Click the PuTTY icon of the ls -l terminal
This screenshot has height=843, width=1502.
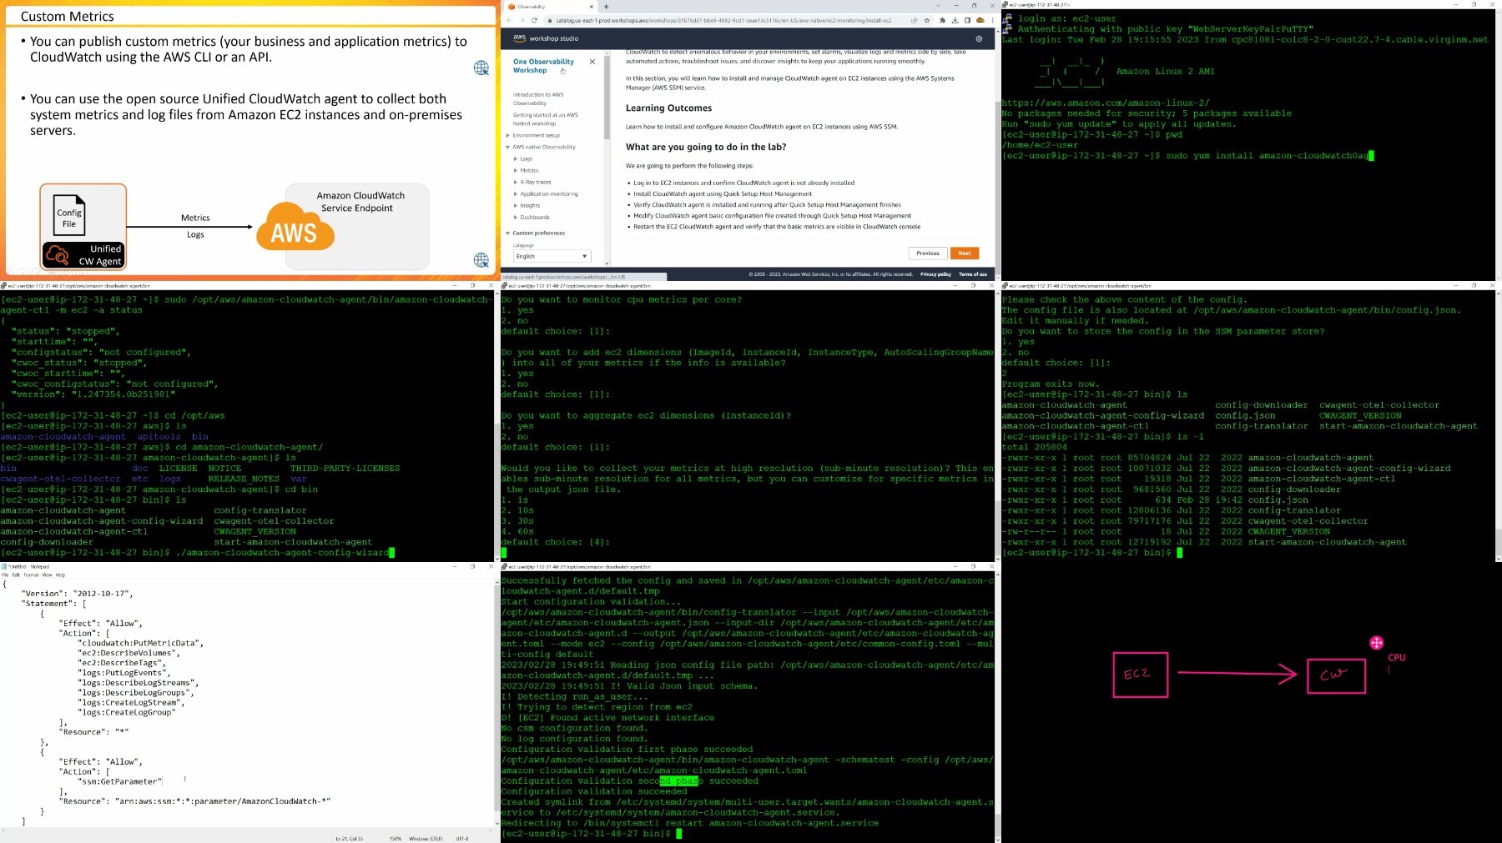click(1005, 285)
